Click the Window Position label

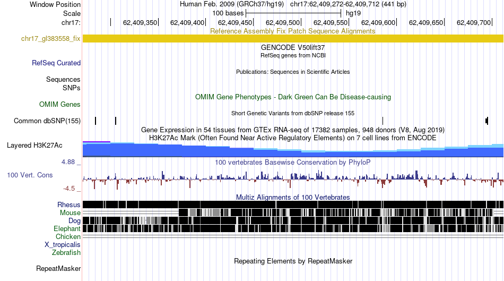(55, 4)
